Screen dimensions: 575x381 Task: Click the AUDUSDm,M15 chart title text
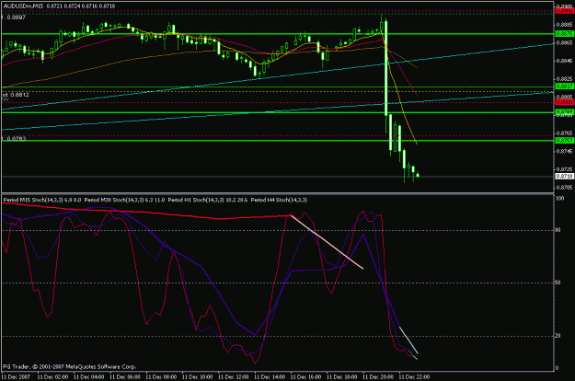pos(23,6)
